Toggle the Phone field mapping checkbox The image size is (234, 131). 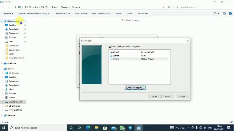click(111, 59)
